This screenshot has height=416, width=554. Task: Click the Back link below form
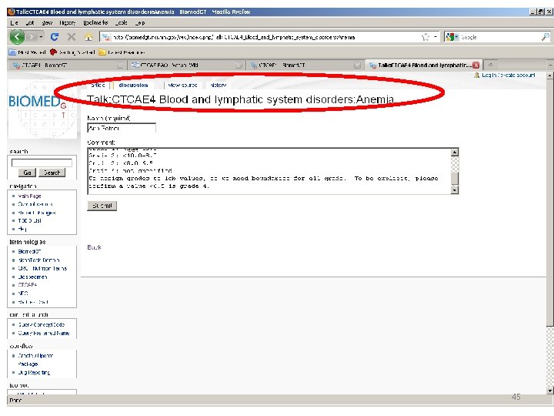tap(94, 247)
